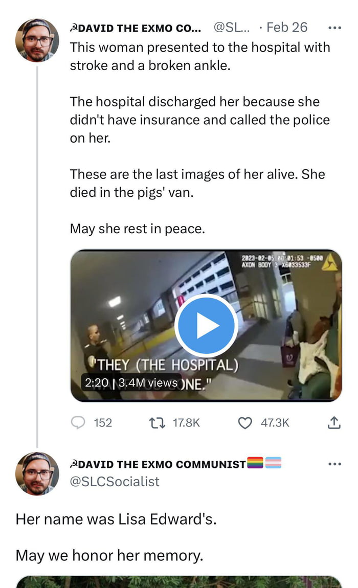Open the more options menu on the first tweet
The width and height of the screenshot is (358, 588).
pos(335,28)
